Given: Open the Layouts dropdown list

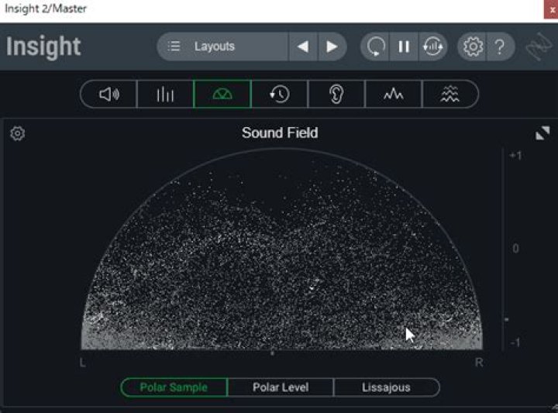Looking at the screenshot, I should tap(223, 46).
